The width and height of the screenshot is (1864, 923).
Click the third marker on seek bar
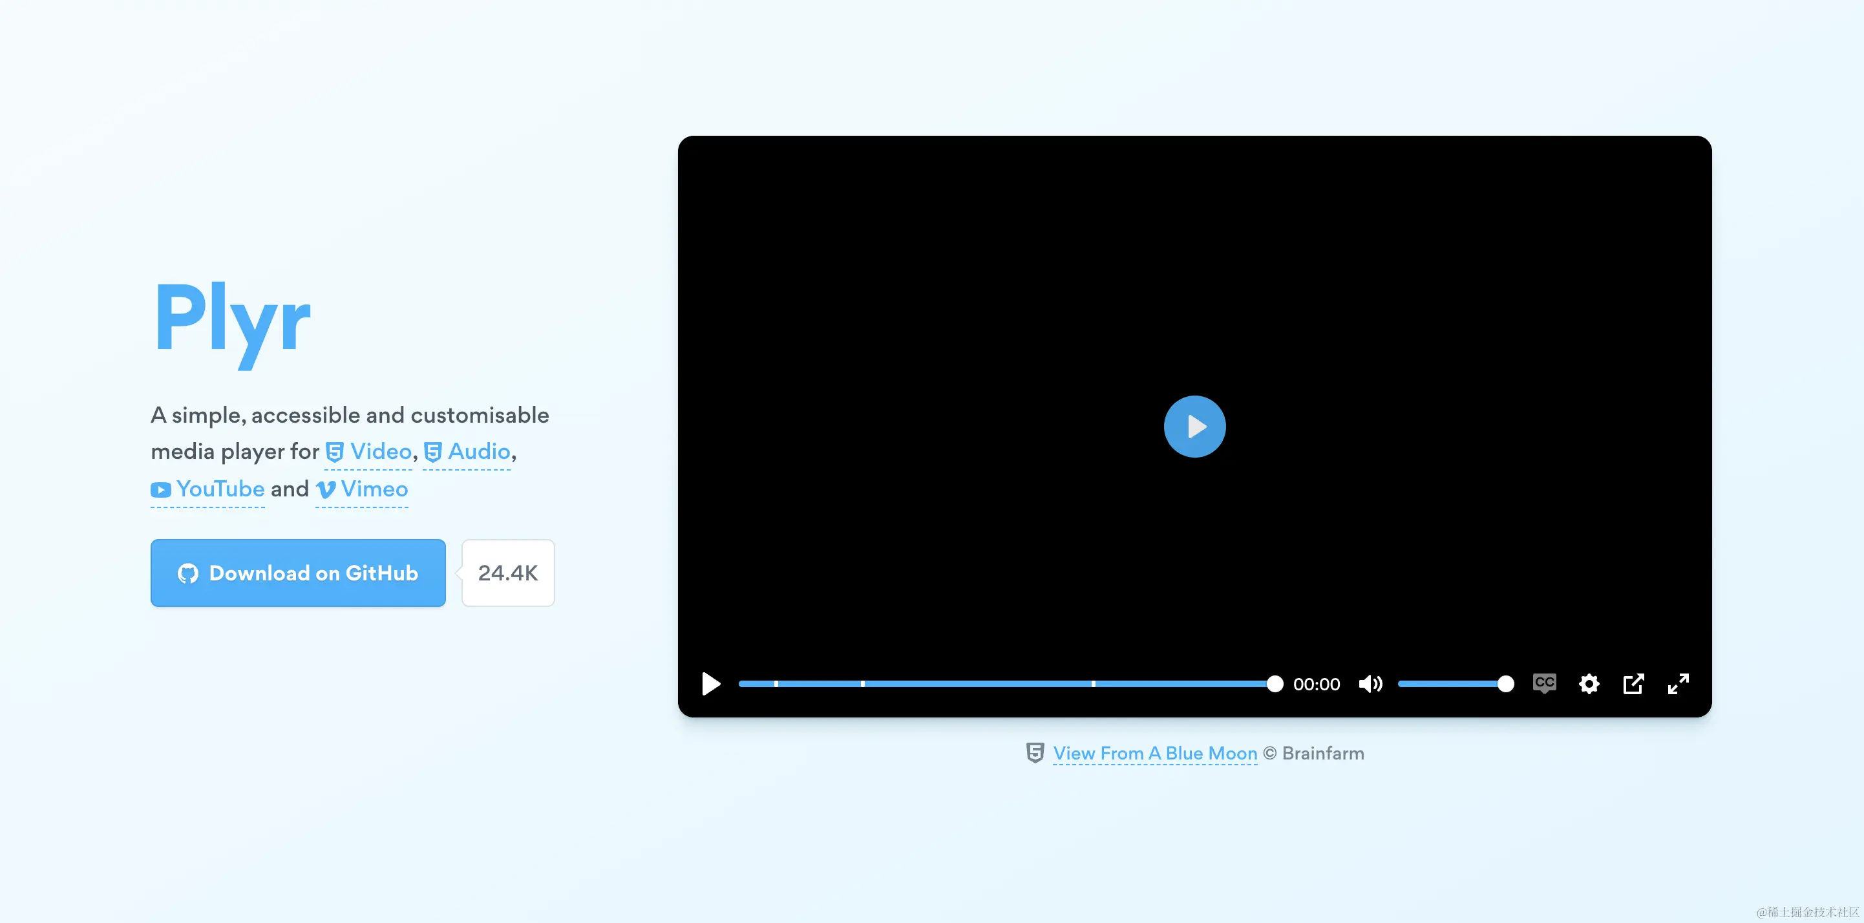click(1094, 684)
